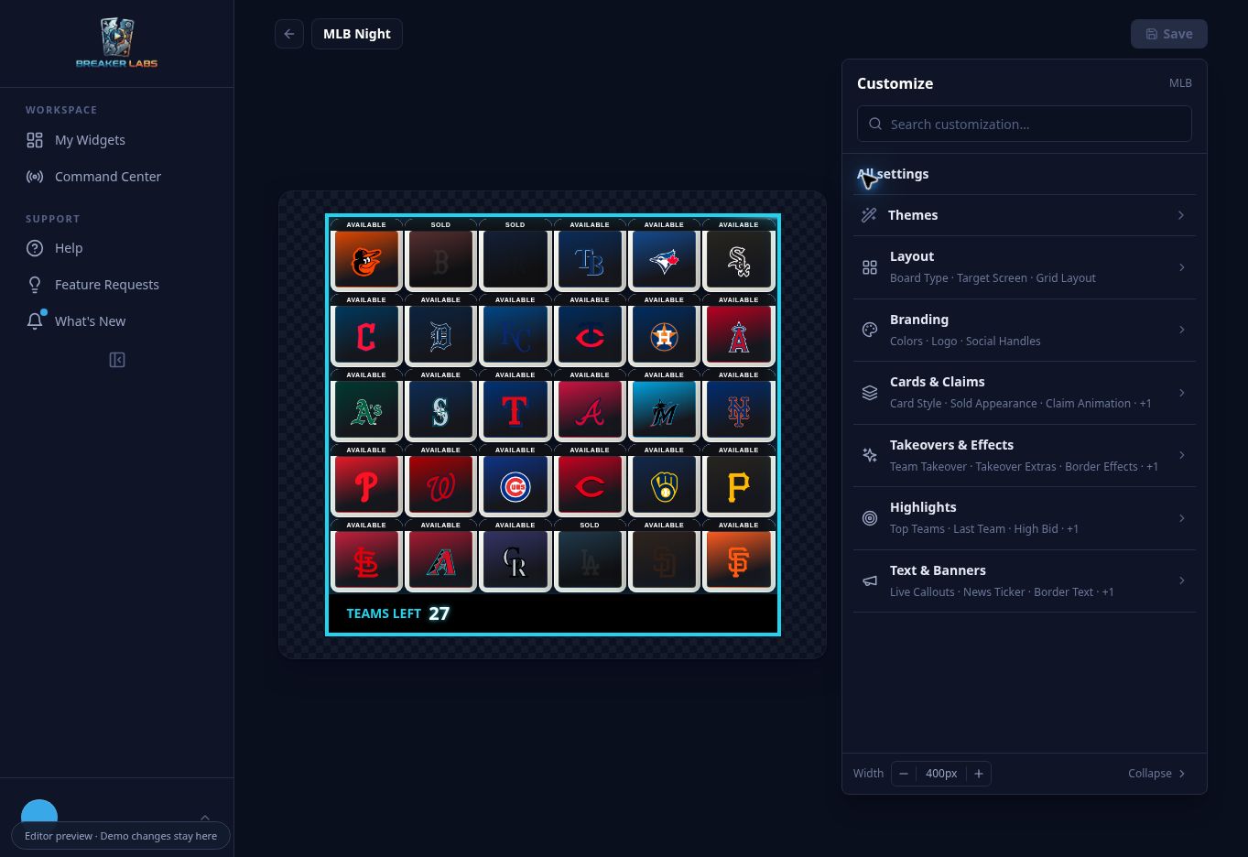Viewport: 1248px width, 857px height.
Task: Click the Takeovers & Effects sparkle icon
Action: tap(870, 455)
